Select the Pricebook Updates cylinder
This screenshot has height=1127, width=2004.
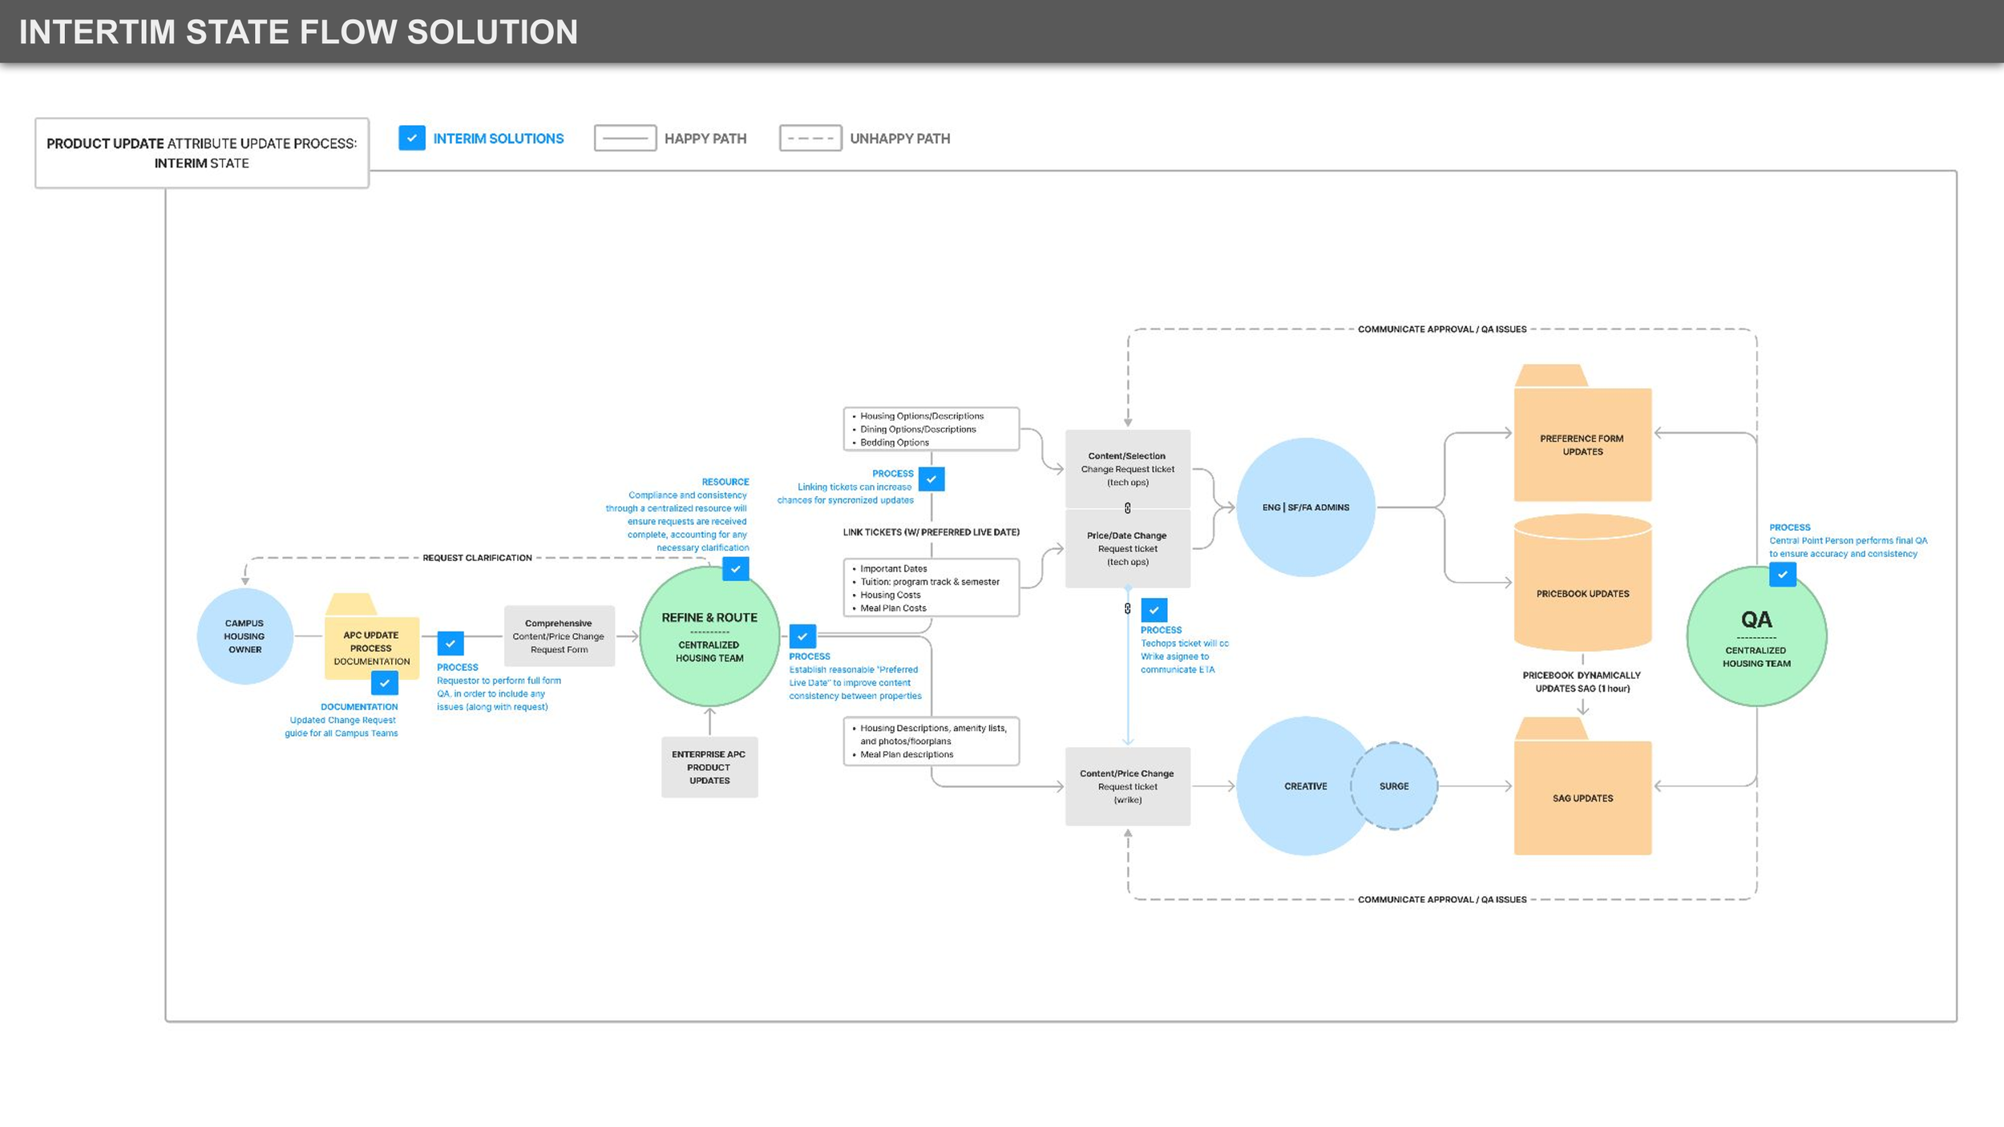point(1582,583)
